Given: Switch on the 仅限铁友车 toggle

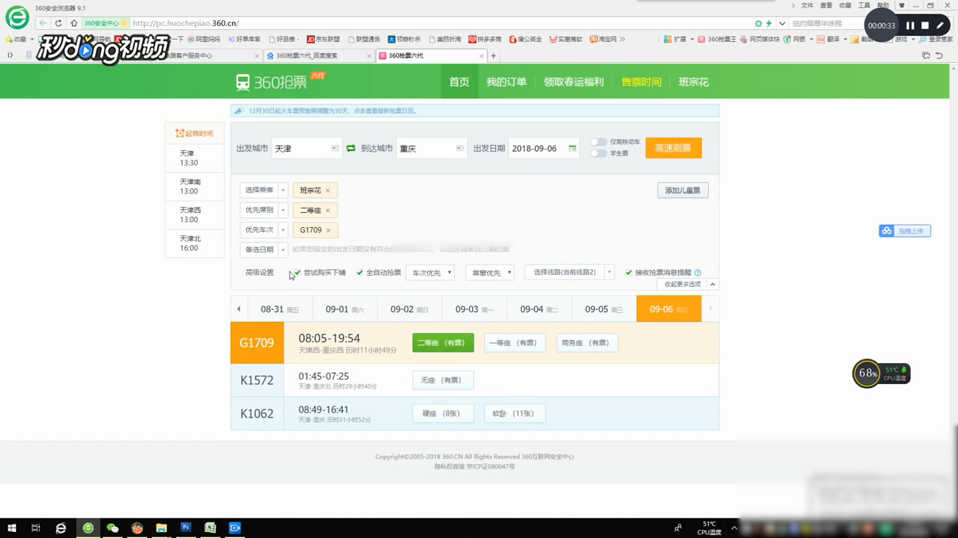Looking at the screenshot, I should pos(598,141).
